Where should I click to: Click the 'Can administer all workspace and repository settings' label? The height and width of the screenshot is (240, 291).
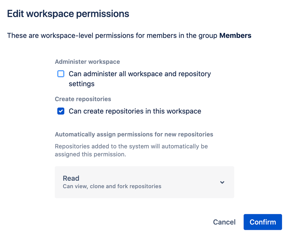[x=140, y=79]
